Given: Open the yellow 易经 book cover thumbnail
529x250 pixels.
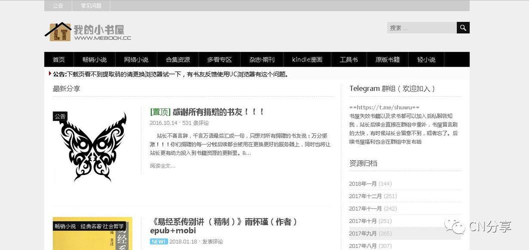Looking at the screenshot, I should click(93, 233).
